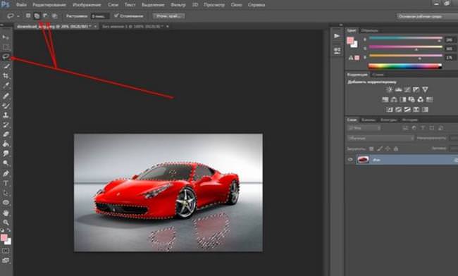458x276 pixels.
Task: Toggle the Сглаживание (anti-alias) checkbox
Action: [116, 15]
